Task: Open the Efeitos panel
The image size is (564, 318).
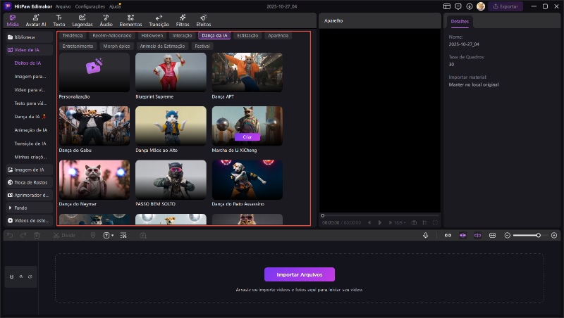Action: [203, 19]
